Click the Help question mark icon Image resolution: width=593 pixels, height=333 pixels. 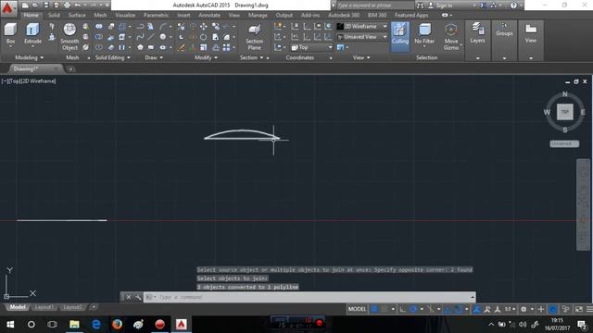pyautogui.click(x=513, y=6)
